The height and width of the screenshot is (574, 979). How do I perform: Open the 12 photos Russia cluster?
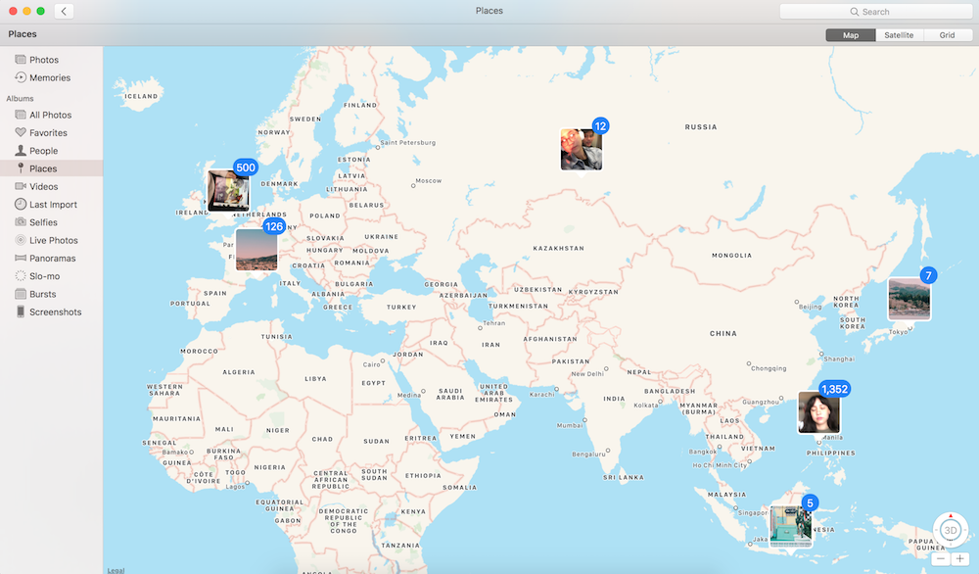point(582,149)
